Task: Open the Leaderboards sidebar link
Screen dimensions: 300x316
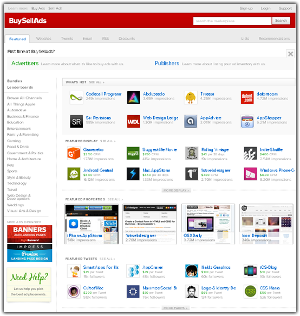Action: tap(20, 87)
